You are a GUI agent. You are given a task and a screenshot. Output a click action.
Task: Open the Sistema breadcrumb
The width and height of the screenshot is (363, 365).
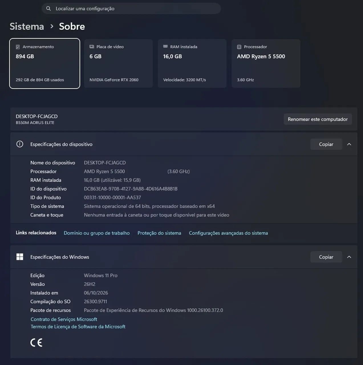[27, 26]
